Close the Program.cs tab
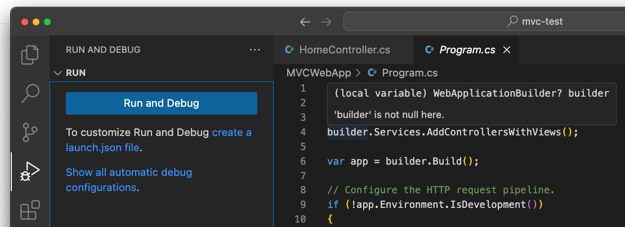 506,50
